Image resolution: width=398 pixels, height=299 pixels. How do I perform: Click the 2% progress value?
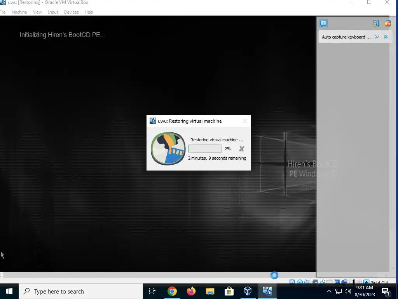(228, 149)
